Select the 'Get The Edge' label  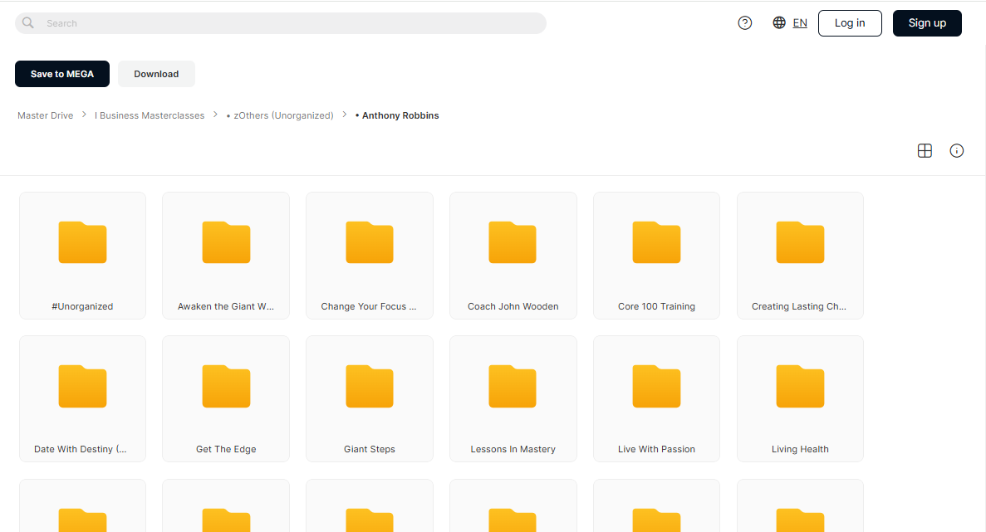point(227,449)
